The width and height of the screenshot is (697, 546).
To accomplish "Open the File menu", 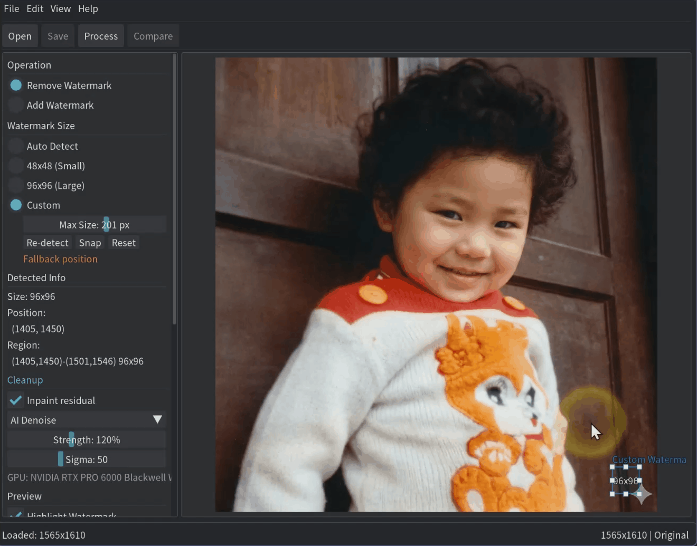I will pyautogui.click(x=12, y=9).
